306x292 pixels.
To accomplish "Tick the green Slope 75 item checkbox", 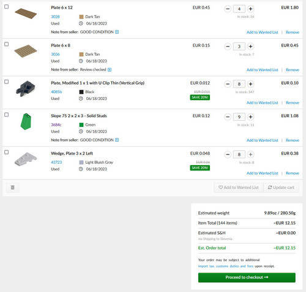I will coord(7,115).
